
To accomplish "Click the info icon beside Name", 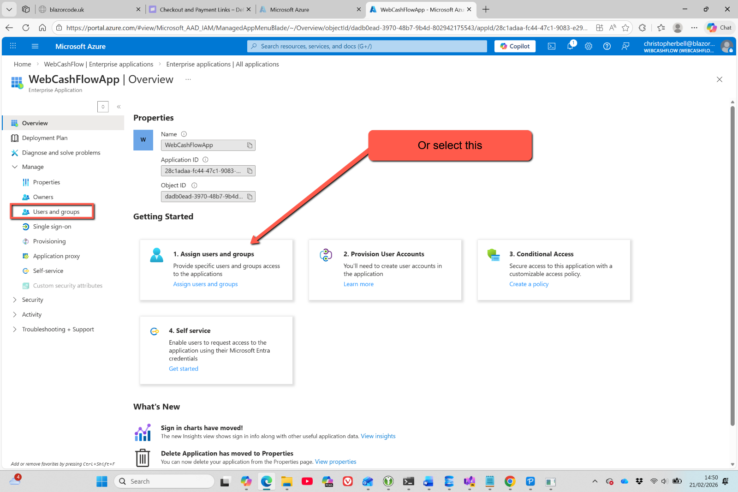I will pos(184,134).
